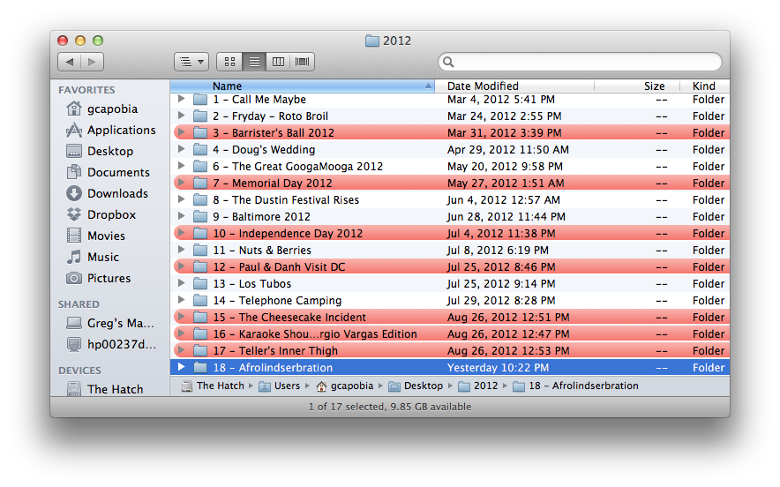Open Applications in the sidebar
Viewport: 780px width, 487px height.
(x=111, y=130)
